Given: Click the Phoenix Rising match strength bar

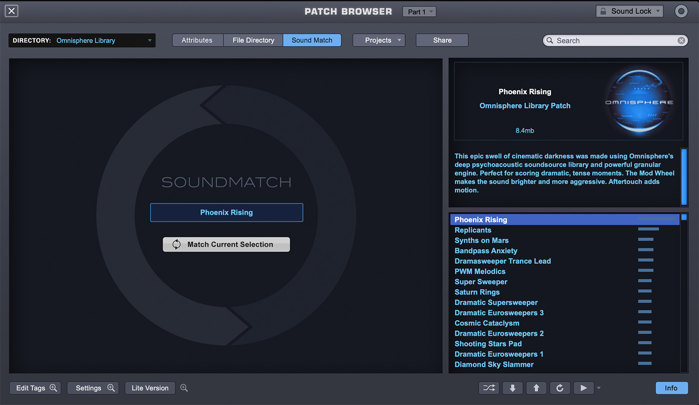Looking at the screenshot, I should (657, 218).
